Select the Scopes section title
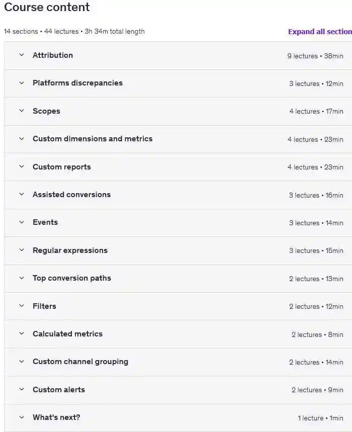 [46, 111]
